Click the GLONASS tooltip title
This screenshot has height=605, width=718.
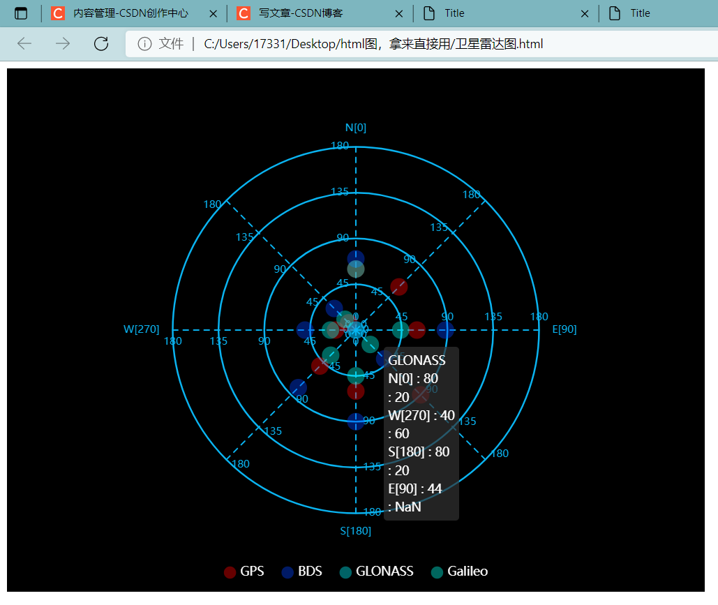(417, 361)
